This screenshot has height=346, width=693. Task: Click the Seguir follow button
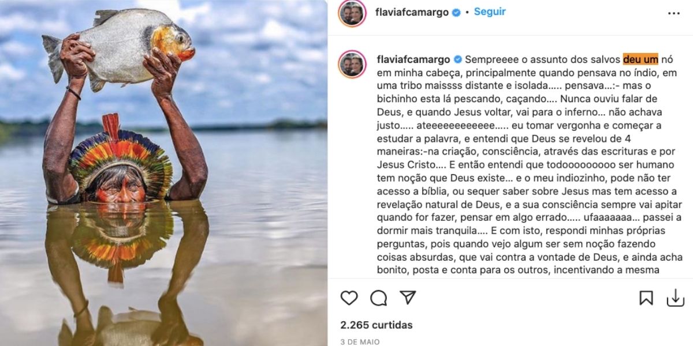490,12
